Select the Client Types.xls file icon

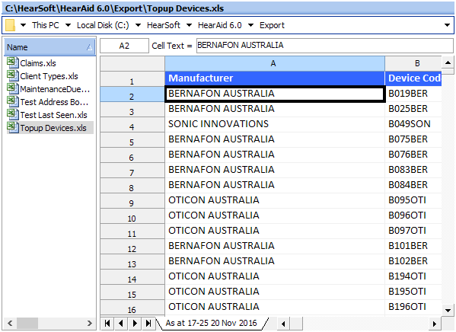point(12,75)
